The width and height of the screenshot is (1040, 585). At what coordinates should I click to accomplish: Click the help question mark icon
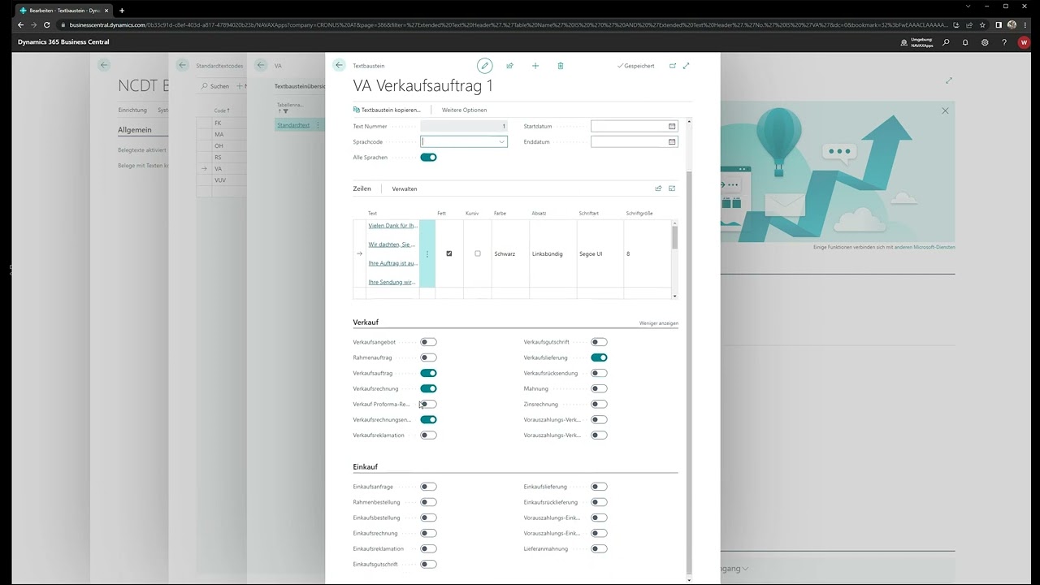click(x=1004, y=42)
